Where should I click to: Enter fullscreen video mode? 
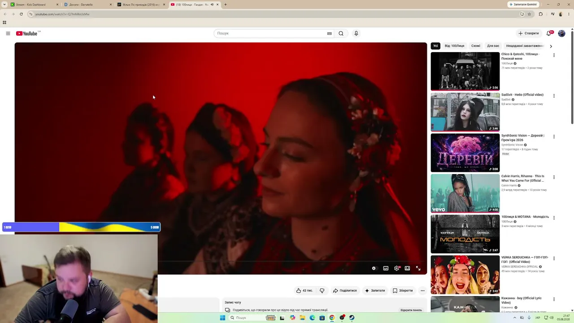click(x=418, y=268)
